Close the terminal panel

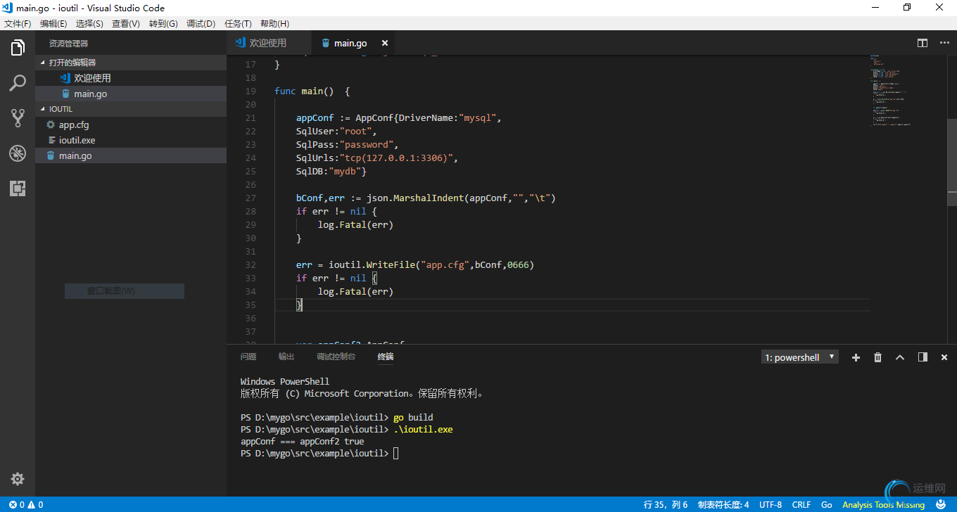pos(944,357)
